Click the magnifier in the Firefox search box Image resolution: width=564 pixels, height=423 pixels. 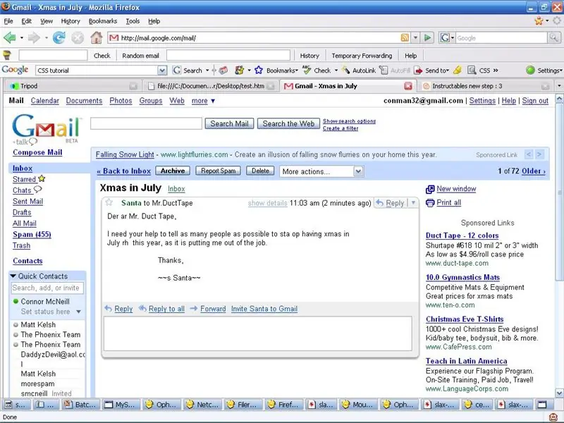[x=553, y=37]
